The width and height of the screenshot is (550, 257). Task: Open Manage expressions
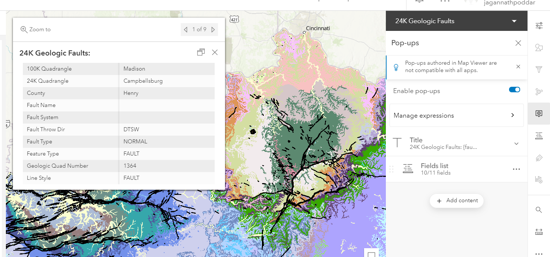click(x=456, y=115)
